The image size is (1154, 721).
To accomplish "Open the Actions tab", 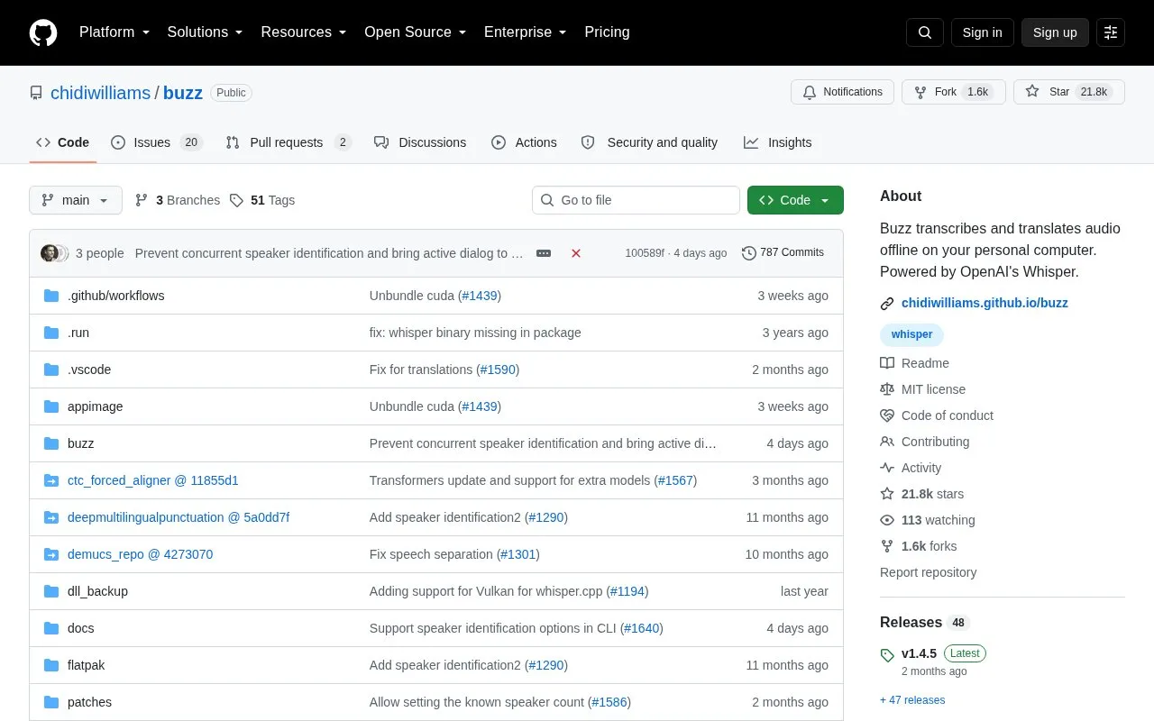I will (524, 142).
